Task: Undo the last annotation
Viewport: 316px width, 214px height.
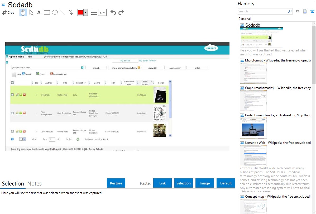Action: (x=113, y=12)
